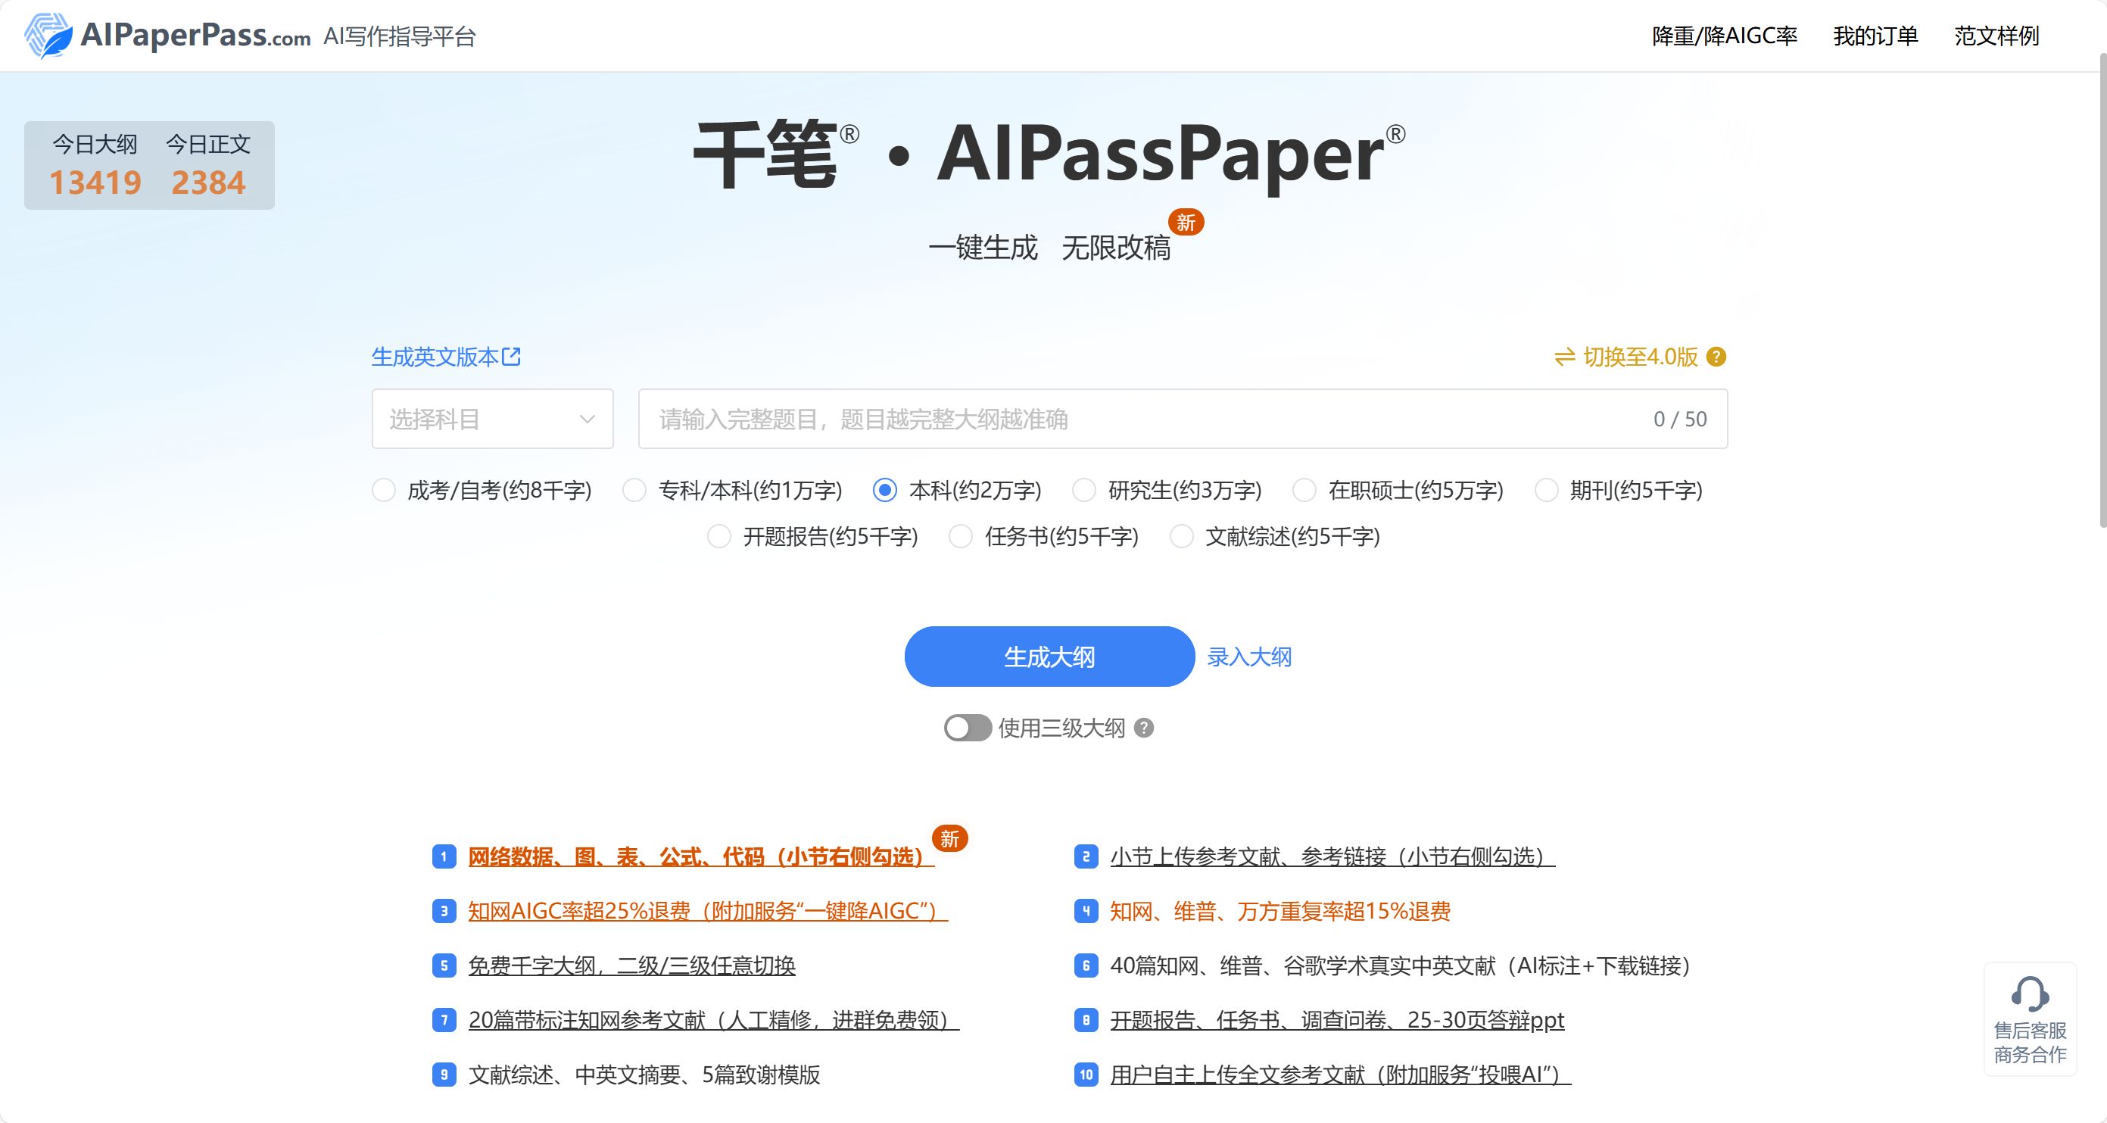Image resolution: width=2107 pixels, height=1123 pixels.
Task: Toggle the 使用三级大纲 switch
Action: pos(968,728)
